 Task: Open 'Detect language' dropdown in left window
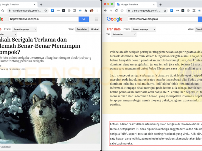[x=24, y=29]
